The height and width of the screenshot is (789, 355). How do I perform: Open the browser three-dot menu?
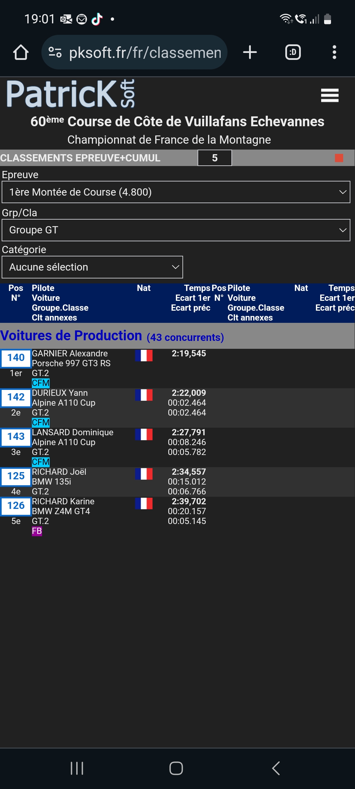334,52
